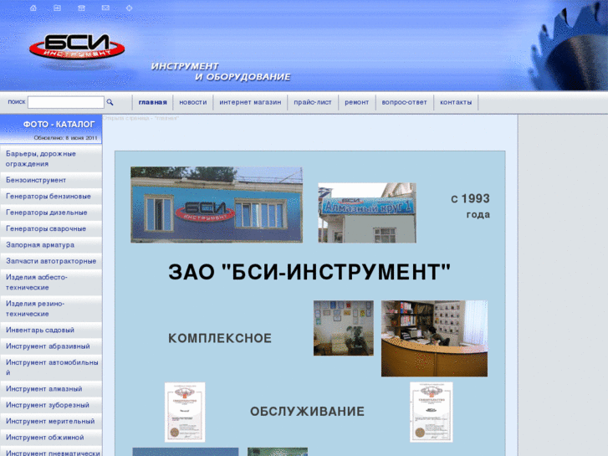Screen dimensions: 608x456
Task: Click the search magnifier icon
Action: click(x=110, y=102)
